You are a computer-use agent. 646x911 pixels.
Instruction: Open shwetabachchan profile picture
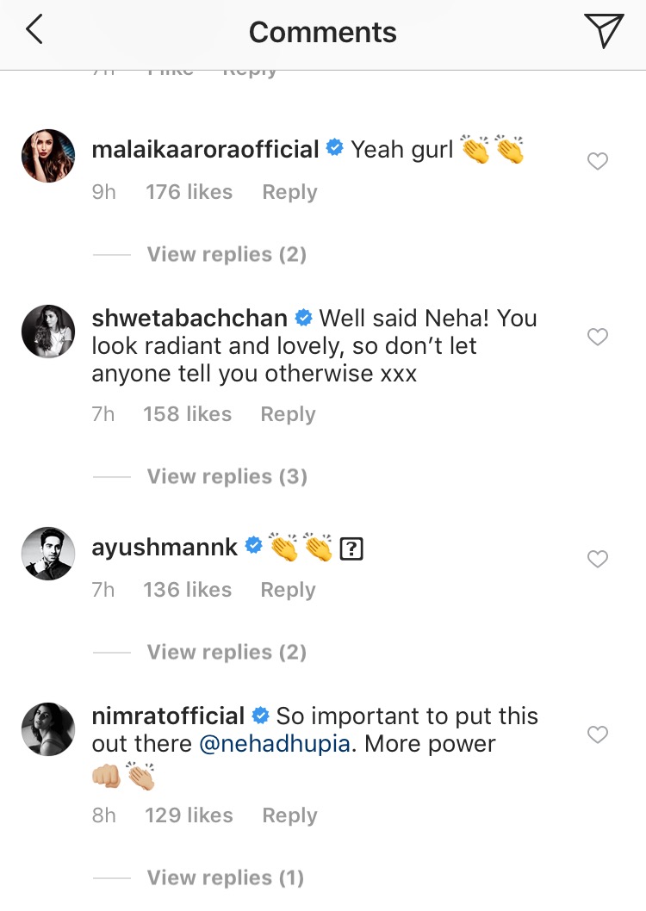click(x=48, y=332)
